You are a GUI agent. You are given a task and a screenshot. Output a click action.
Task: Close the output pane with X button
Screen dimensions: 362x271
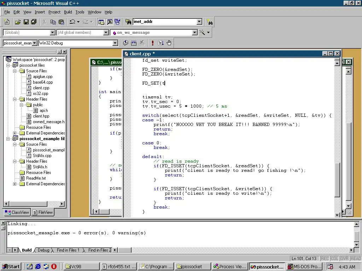click(x=3, y=223)
